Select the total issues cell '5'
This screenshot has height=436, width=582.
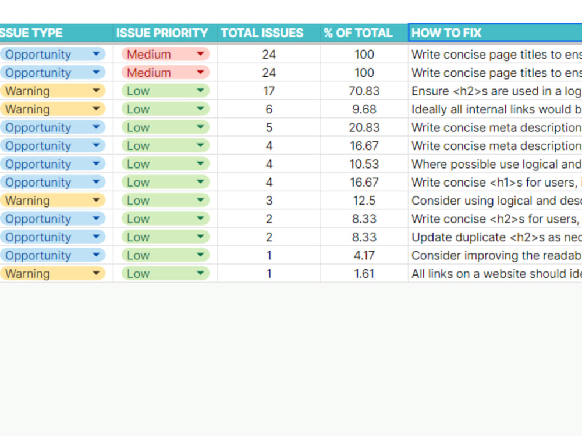click(x=268, y=127)
